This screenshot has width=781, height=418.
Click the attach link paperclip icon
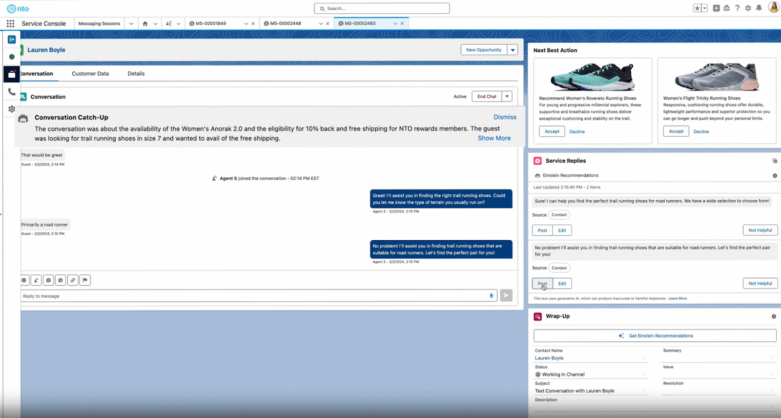click(x=73, y=280)
